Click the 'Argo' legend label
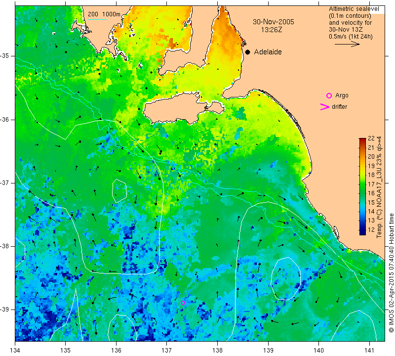This screenshot has height=356, width=395. pos(342,95)
